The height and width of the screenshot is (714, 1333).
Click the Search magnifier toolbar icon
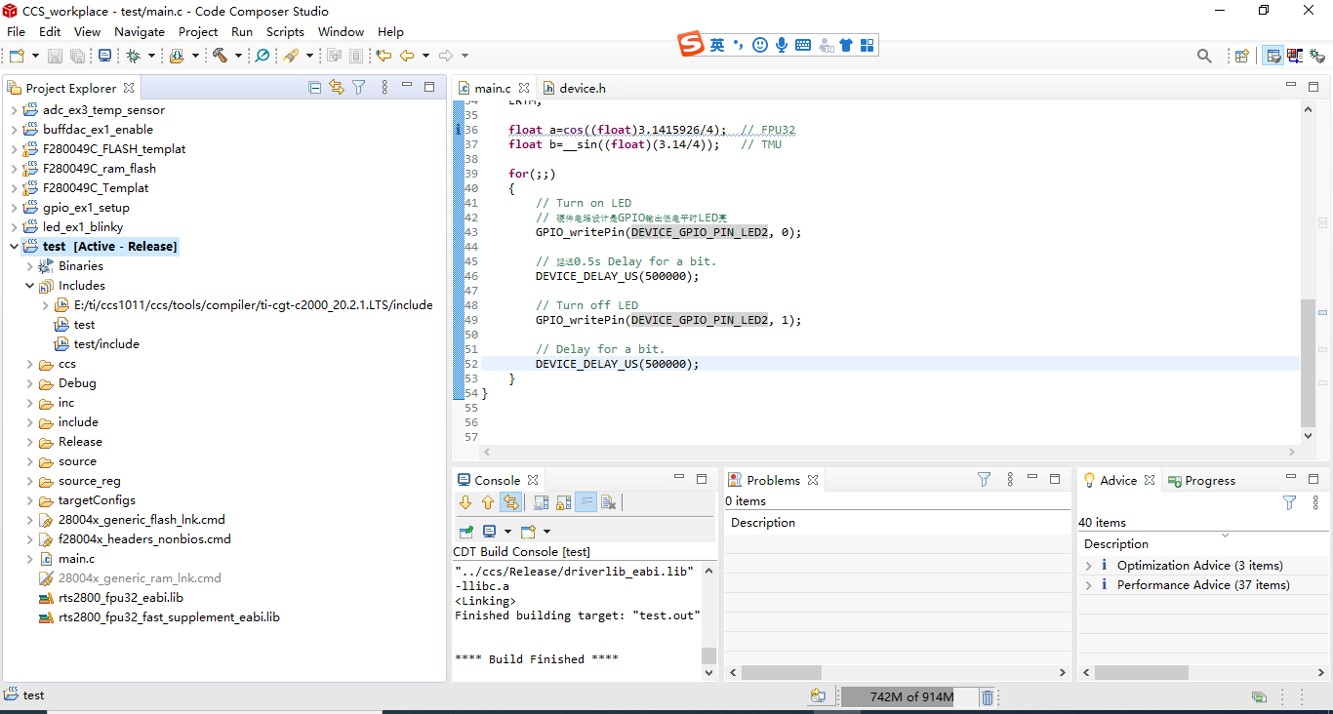(x=262, y=56)
